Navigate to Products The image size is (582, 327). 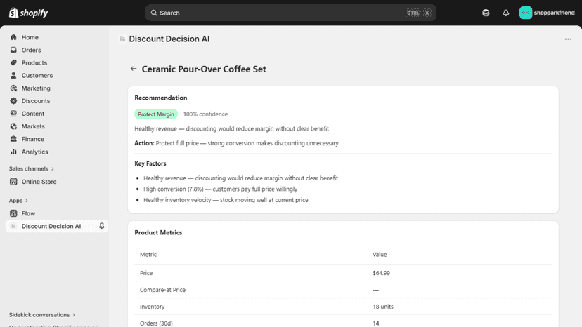[x=34, y=62]
